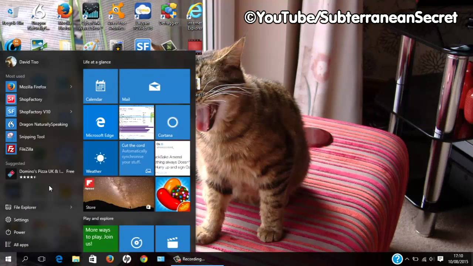473x266 pixels.
Task: Launch the Candy Crush tile
Action: coord(173,194)
